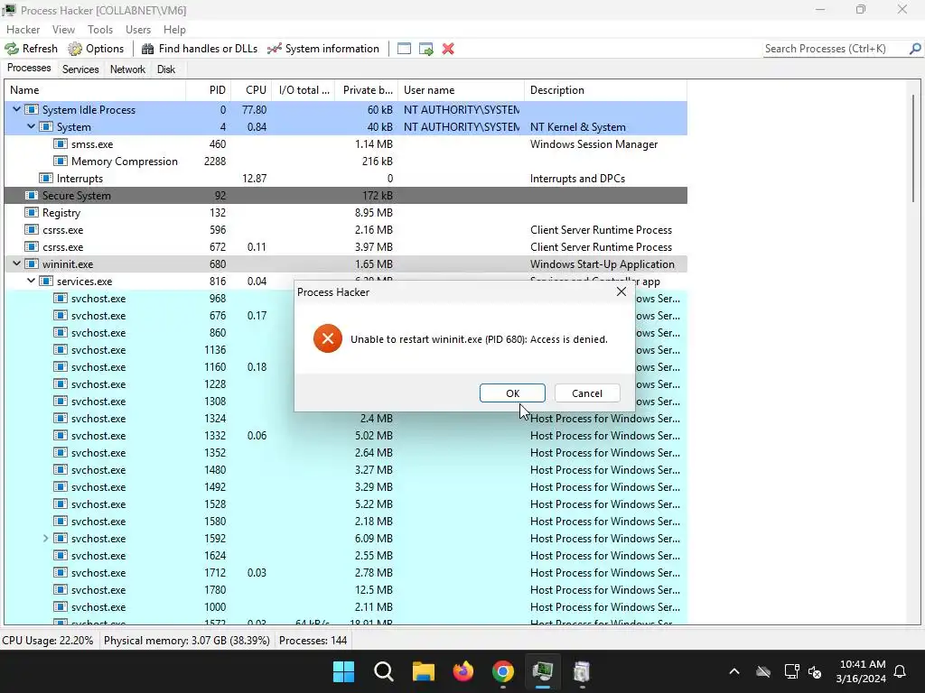Sort by Description column header
The image size is (925, 693).
coord(606,90)
